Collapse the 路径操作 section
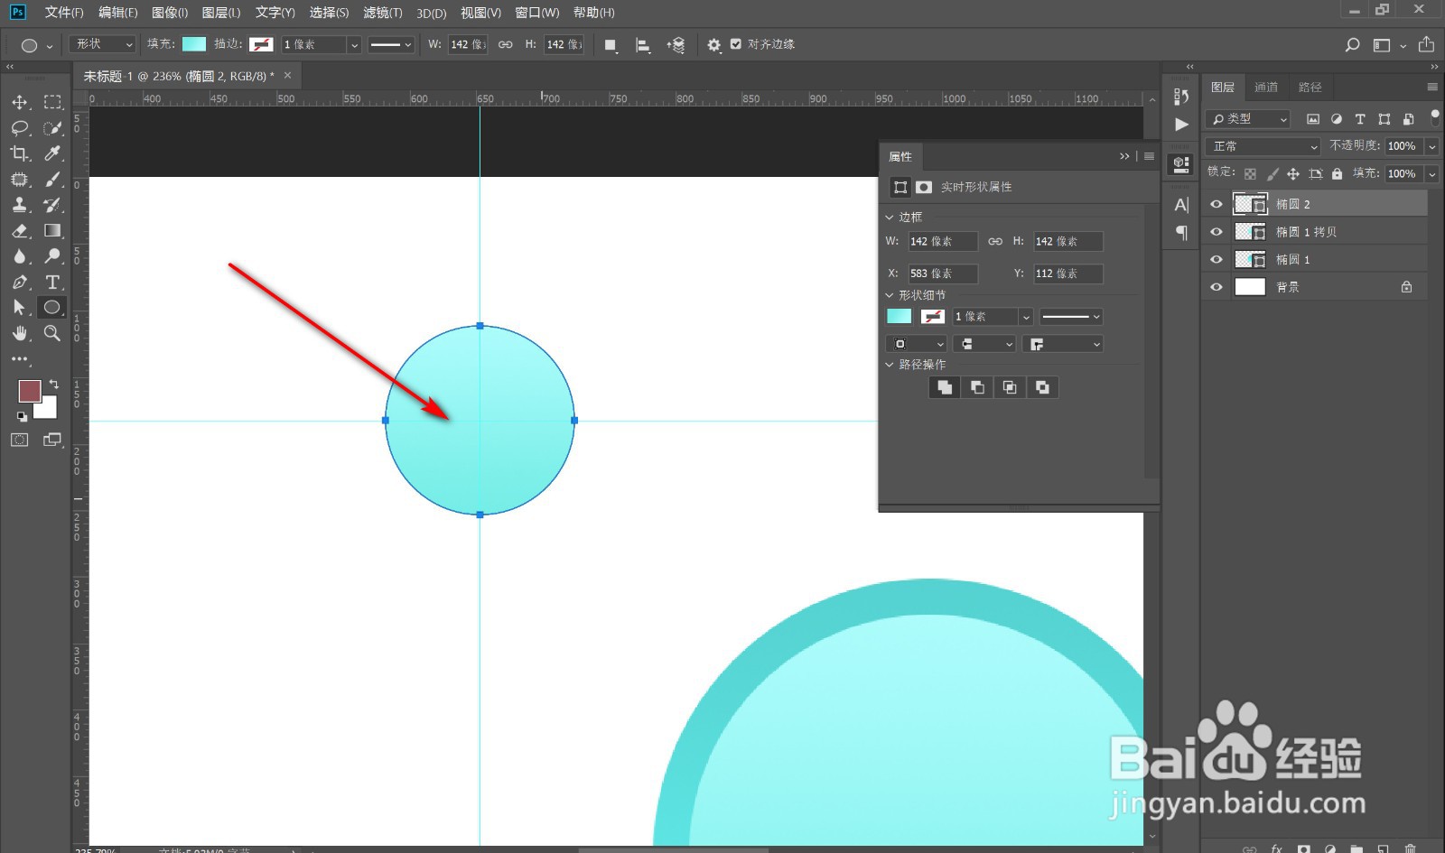The height and width of the screenshot is (853, 1445). point(890,365)
